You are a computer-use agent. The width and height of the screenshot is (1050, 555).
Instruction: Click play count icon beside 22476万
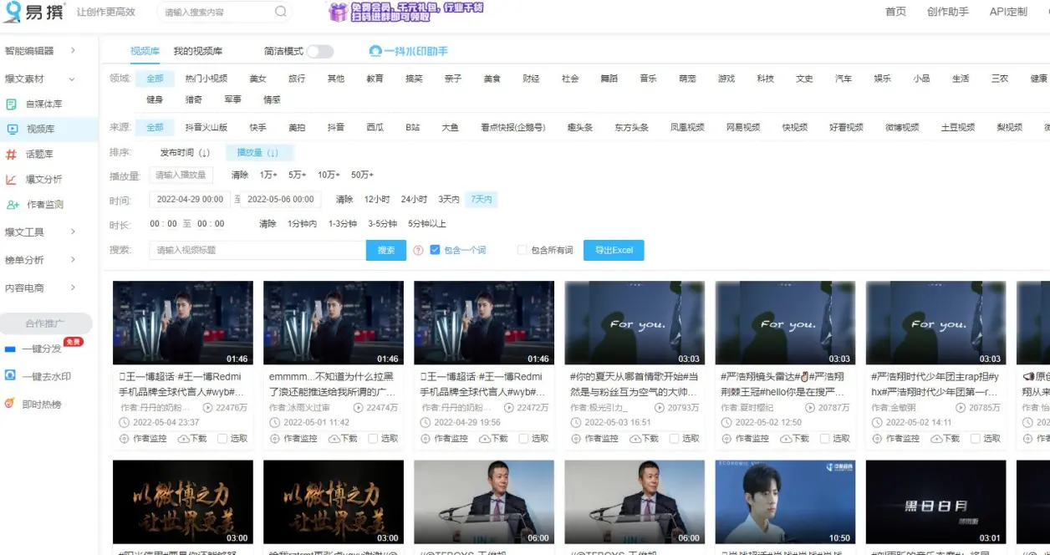tap(208, 408)
